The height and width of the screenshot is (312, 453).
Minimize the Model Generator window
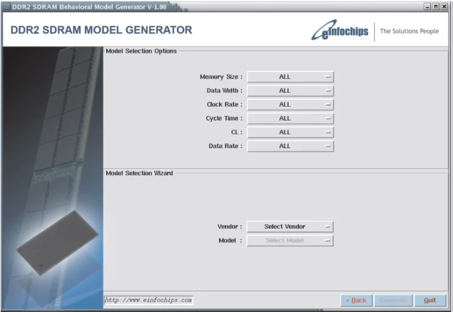[428, 6]
